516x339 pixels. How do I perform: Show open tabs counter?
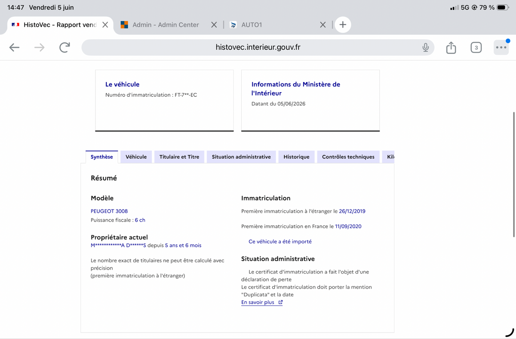tap(476, 47)
